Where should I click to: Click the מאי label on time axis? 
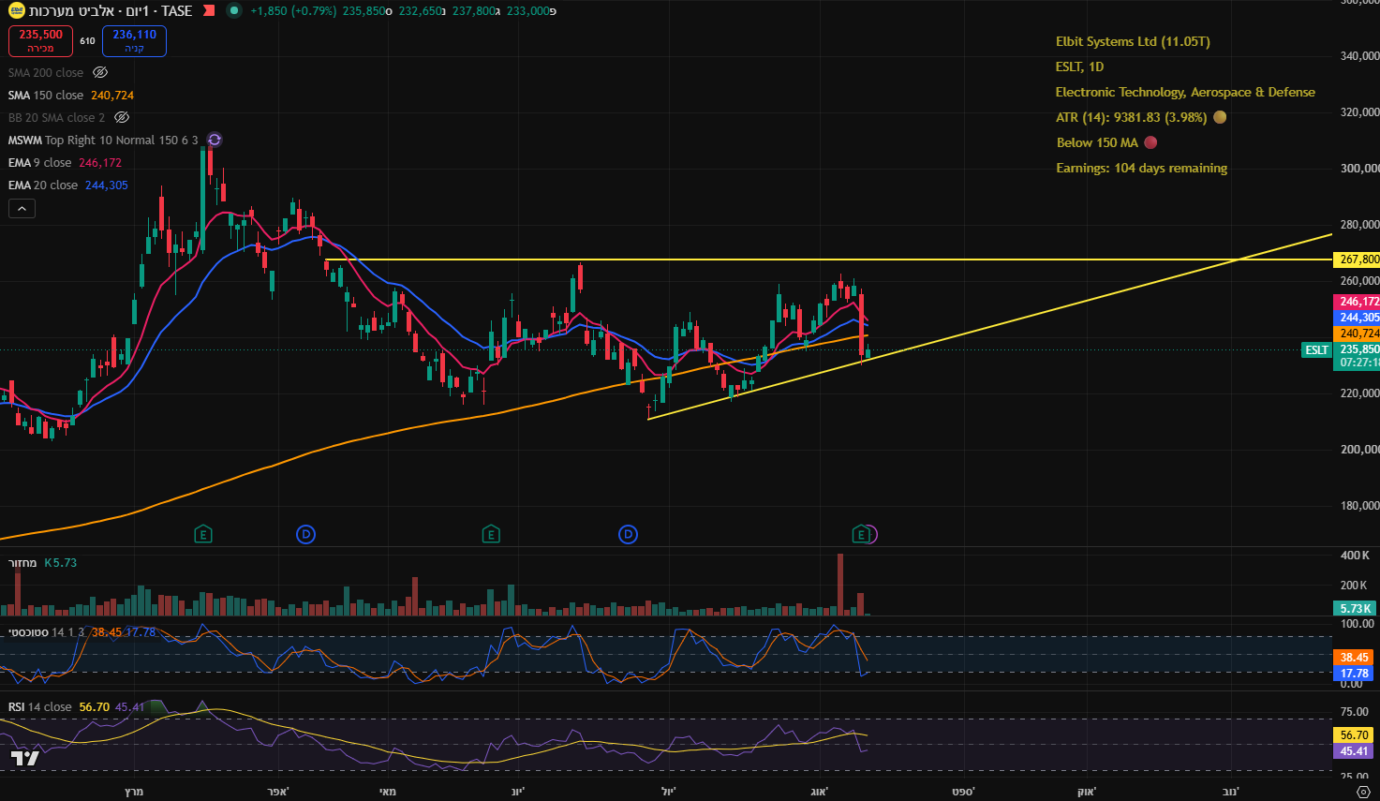[x=388, y=792]
